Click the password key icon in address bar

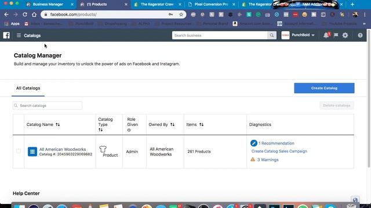click(170, 14)
